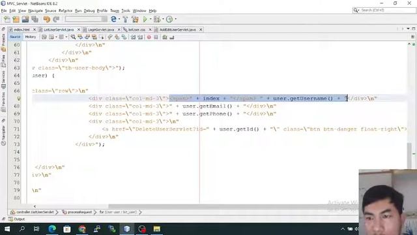Toggle Bookmark on current line

click(x=124, y=37)
